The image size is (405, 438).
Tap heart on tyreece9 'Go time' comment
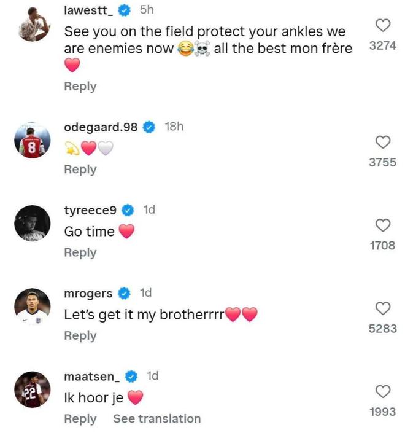click(x=383, y=225)
